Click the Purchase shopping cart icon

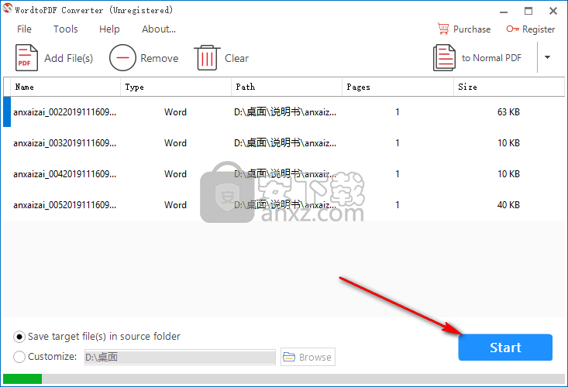443,29
